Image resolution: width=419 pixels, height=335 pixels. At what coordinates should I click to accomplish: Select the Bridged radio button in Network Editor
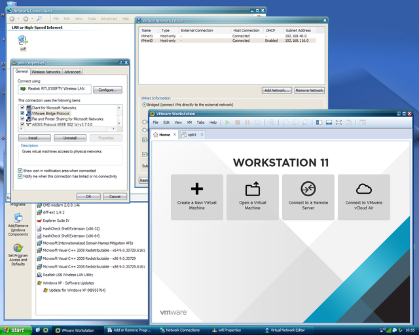pyautogui.click(x=145, y=105)
